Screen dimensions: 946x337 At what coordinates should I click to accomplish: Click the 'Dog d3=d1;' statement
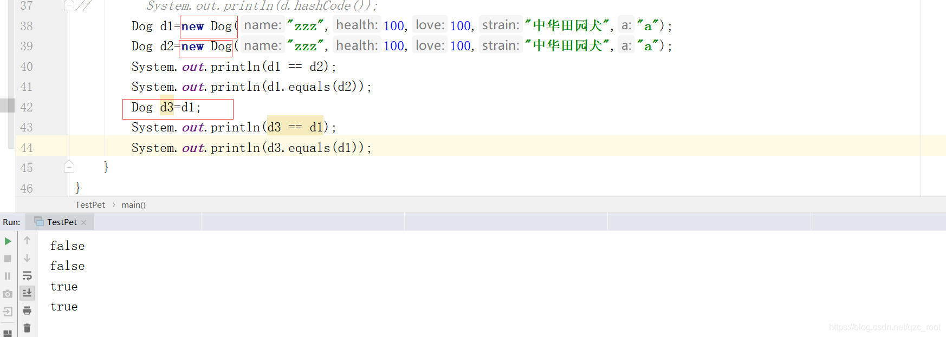(166, 107)
